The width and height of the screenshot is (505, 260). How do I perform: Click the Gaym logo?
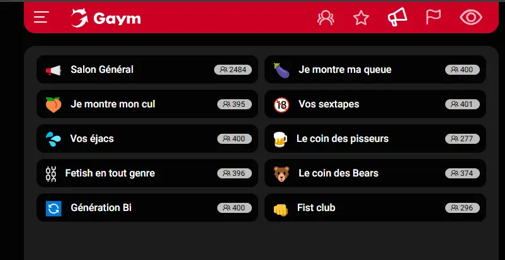click(106, 18)
